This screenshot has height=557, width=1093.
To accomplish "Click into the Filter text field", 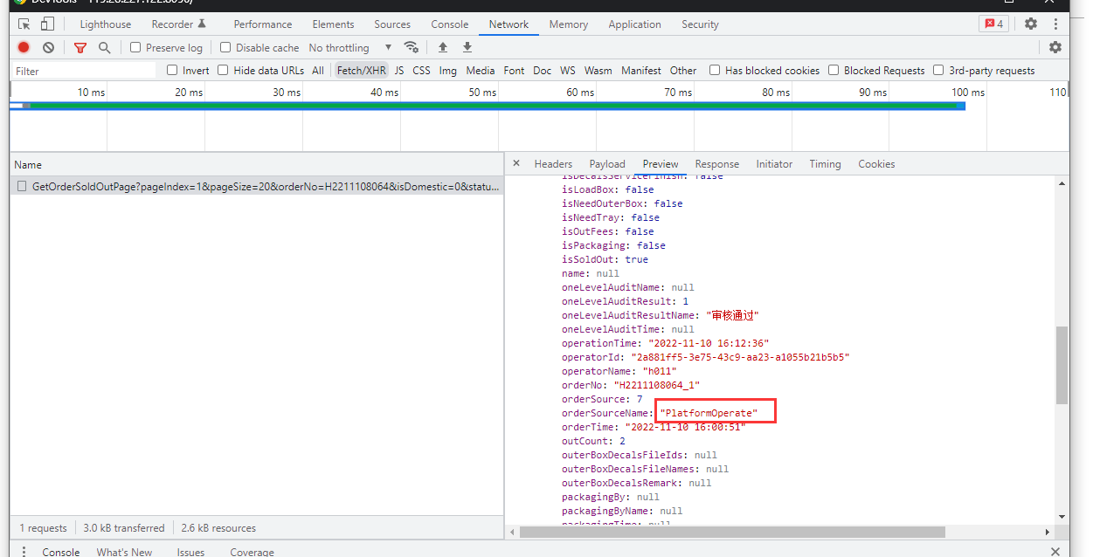I will coord(83,71).
